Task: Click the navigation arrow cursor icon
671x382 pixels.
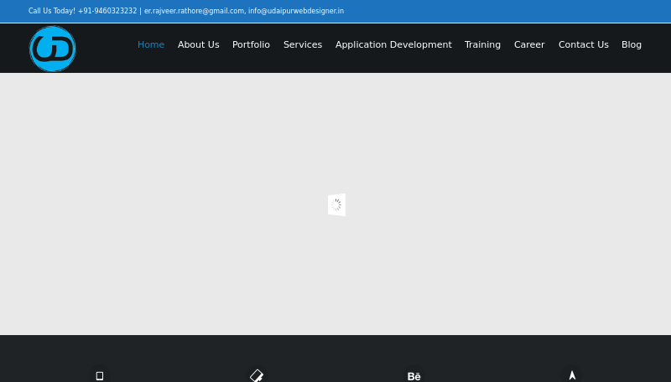Action: point(572,375)
